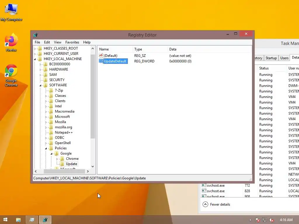Open the Windows Start button
The width and height of the screenshot is (299, 224).
5,220
